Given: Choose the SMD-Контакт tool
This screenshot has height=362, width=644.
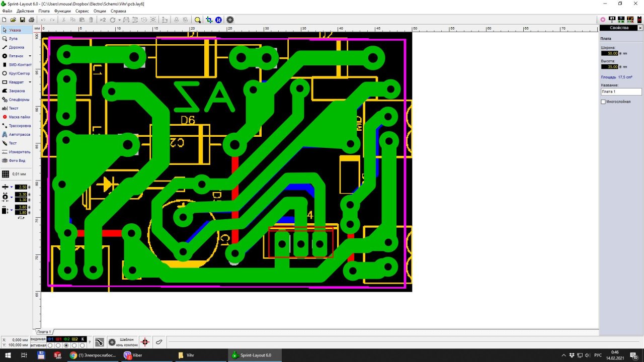Looking at the screenshot, I should pos(20,65).
